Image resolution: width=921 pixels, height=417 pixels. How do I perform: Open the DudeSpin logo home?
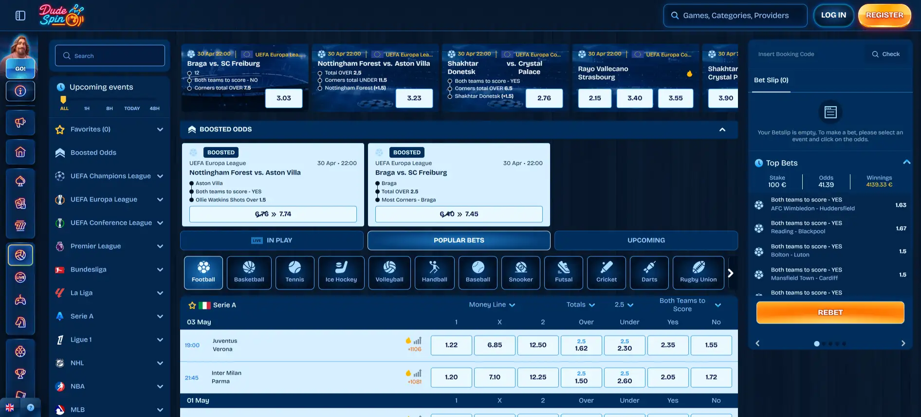pos(62,15)
